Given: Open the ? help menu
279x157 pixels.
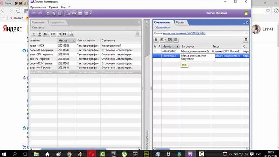Looking at the screenshot, I should 69,7.
